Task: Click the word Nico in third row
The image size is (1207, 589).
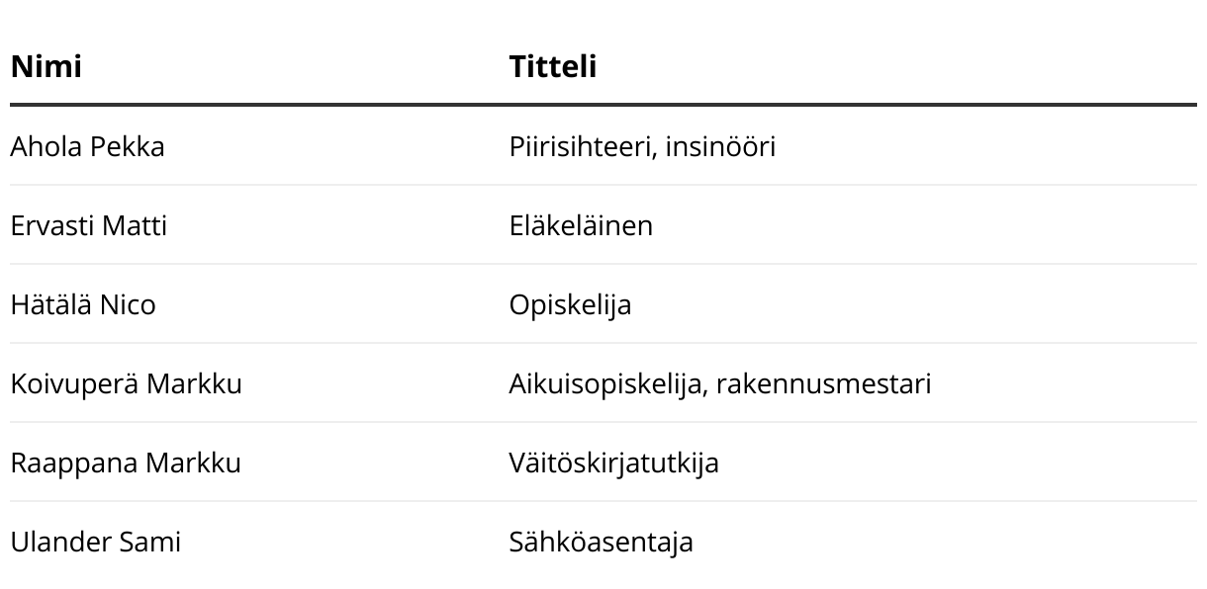Action: (x=128, y=304)
